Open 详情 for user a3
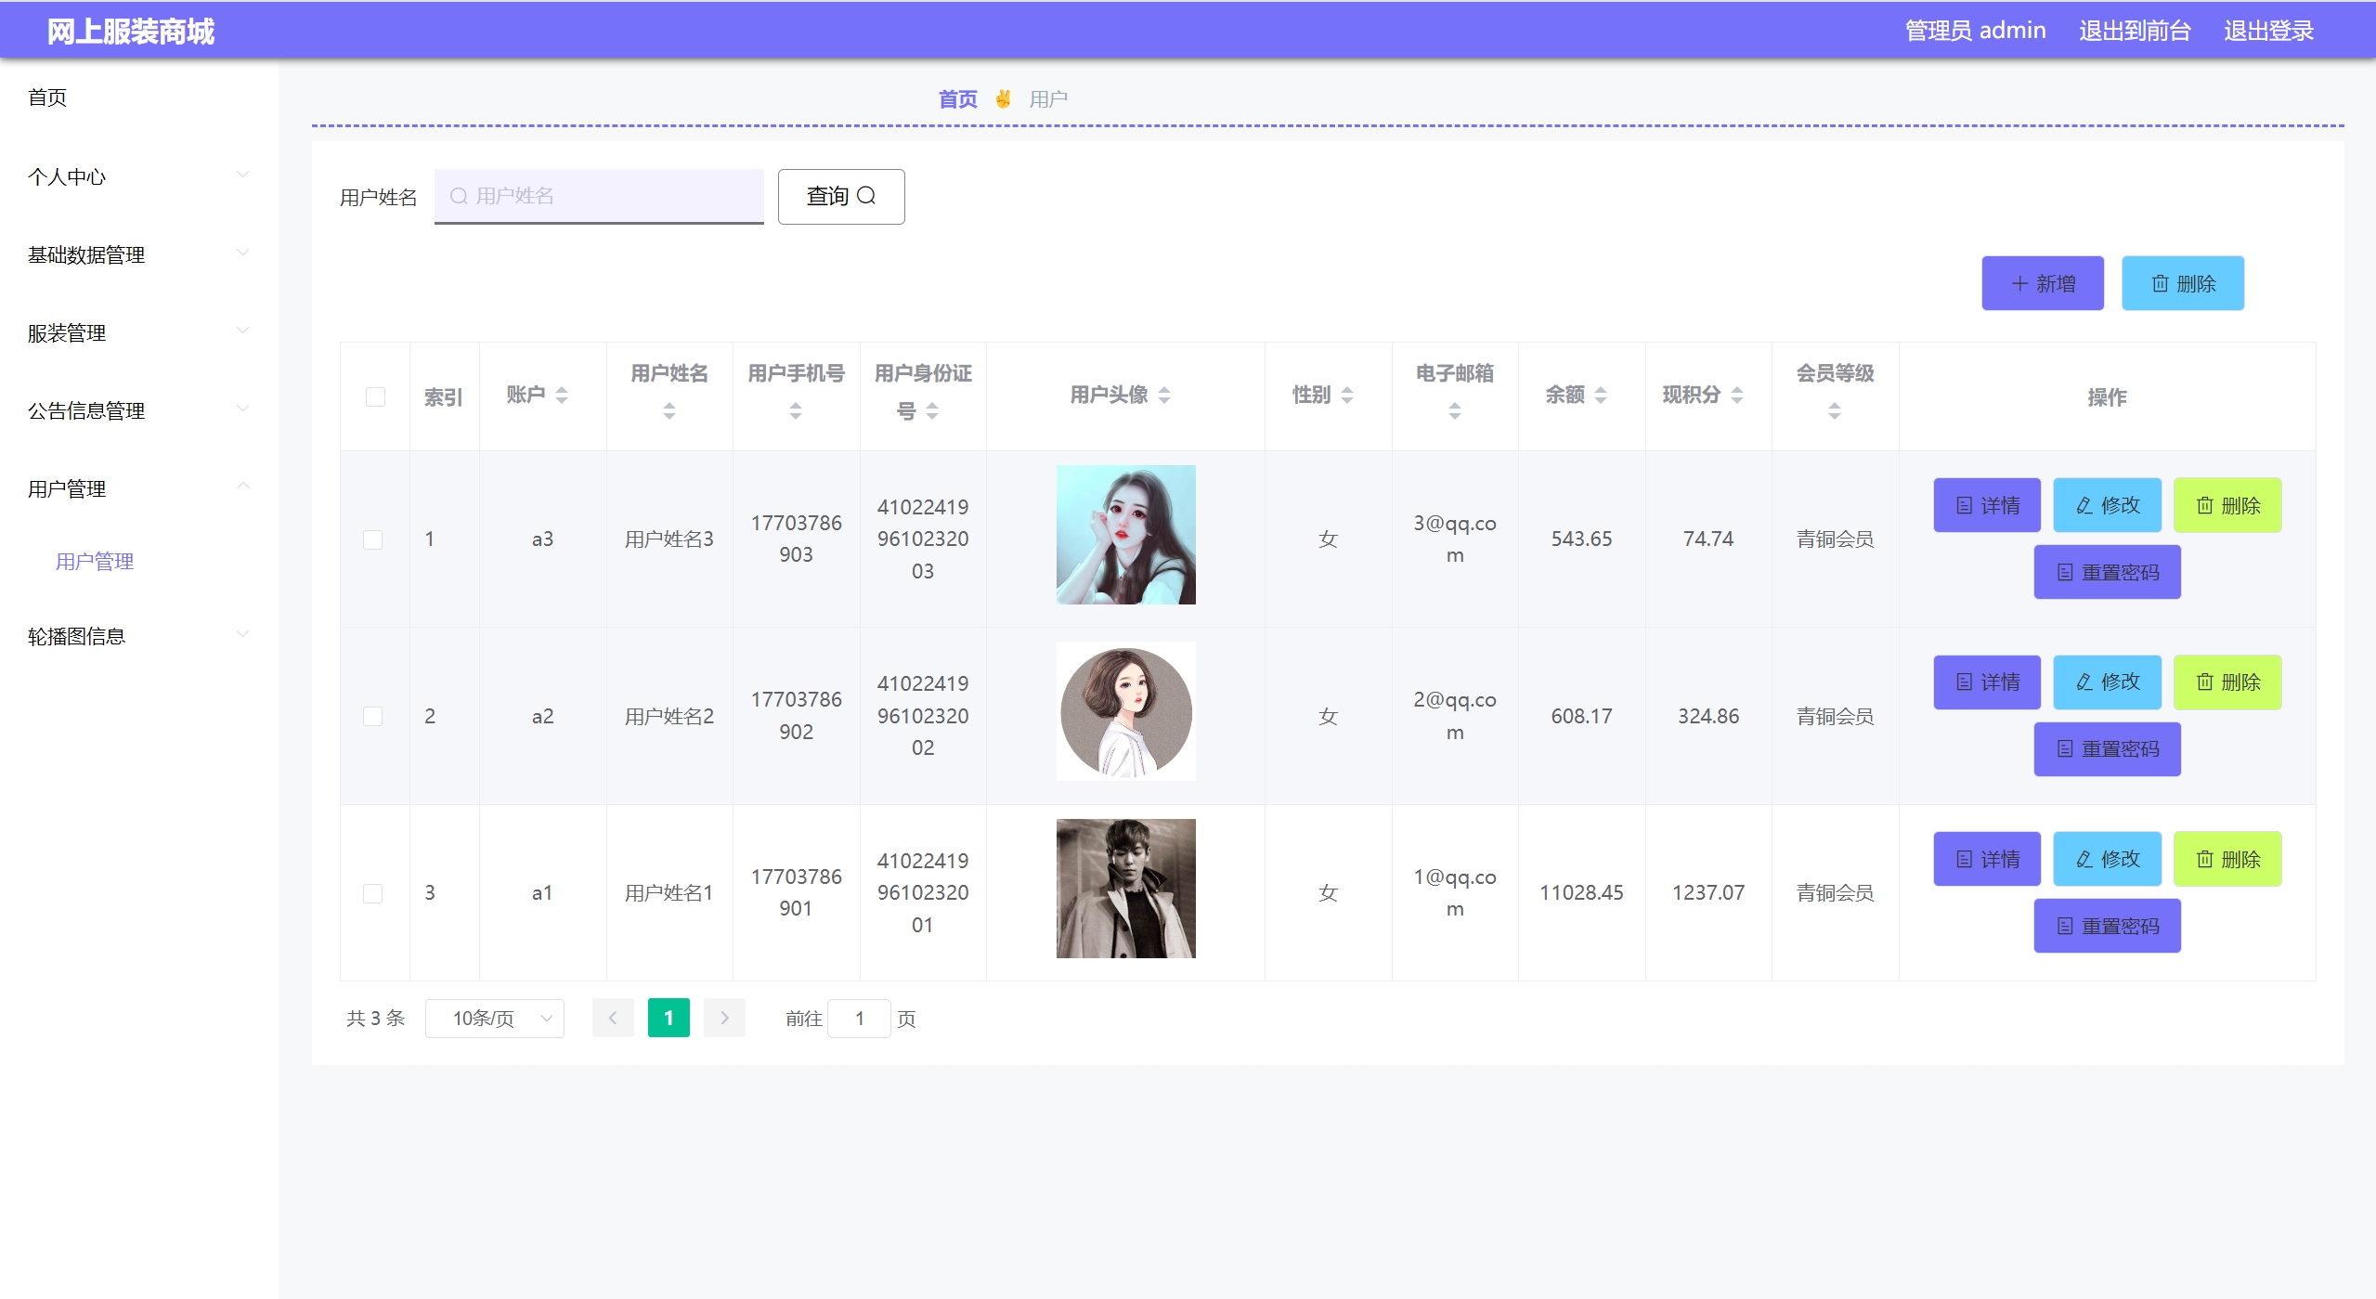2376x1299 pixels. click(x=1986, y=505)
